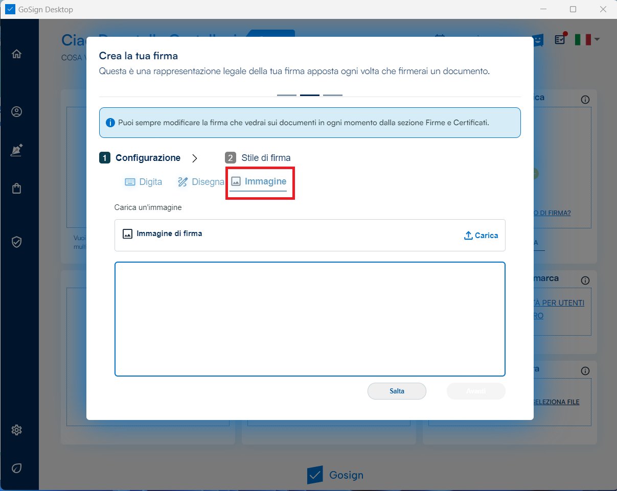Select the Immagine tab
This screenshot has width=617, height=491.
(x=259, y=182)
